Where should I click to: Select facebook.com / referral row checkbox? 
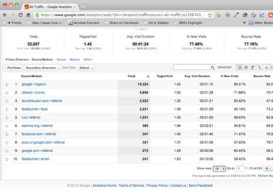(7, 134)
